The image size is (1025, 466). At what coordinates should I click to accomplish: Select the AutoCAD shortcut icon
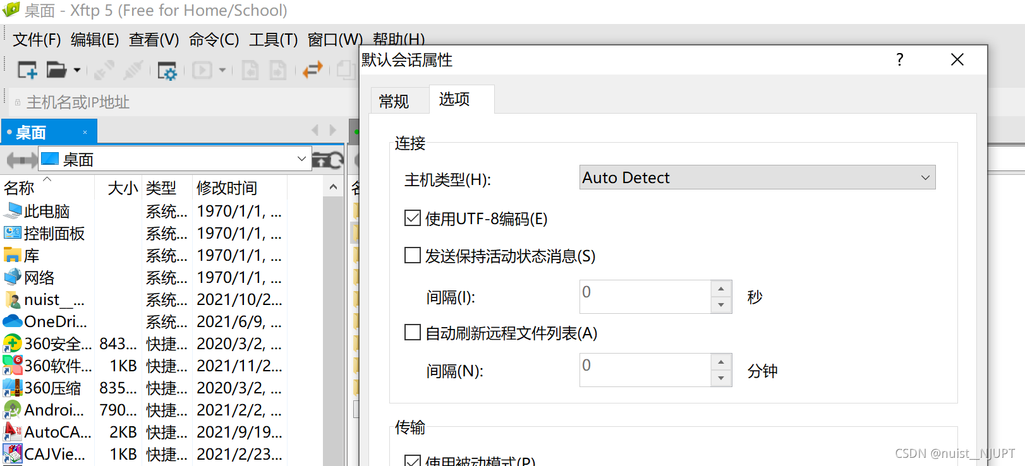[13, 432]
